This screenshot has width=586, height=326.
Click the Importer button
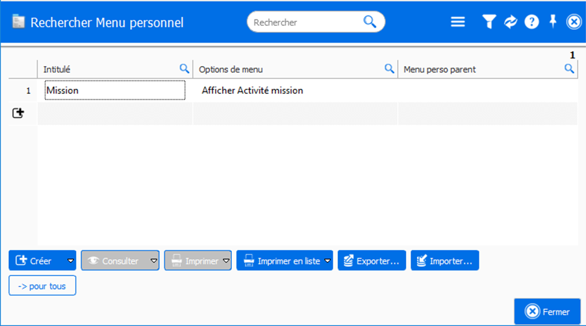click(x=444, y=261)
